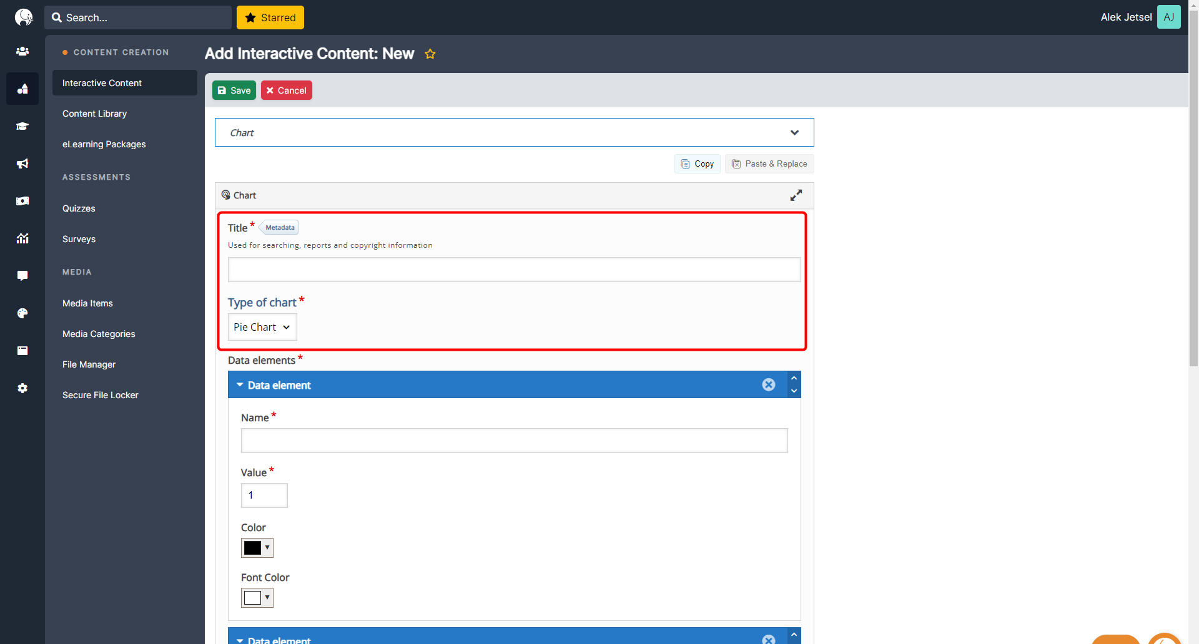Screen dimensions: 1199x644
Task: Move the first Data element up
Action: click(x=794, y=378)
